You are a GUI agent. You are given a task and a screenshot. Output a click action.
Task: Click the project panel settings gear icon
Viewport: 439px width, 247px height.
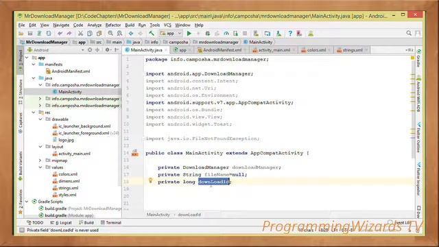coord(107,50)
